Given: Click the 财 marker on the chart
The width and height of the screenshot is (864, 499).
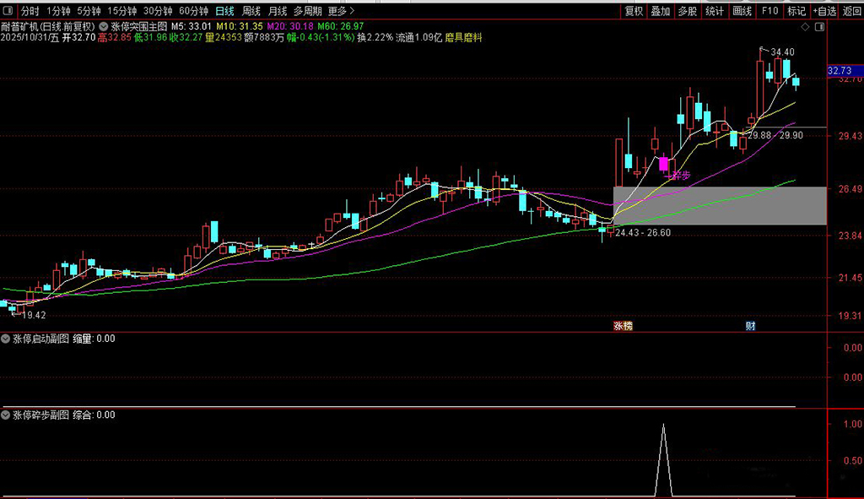Looking at the screenshot, I should 749,326.
